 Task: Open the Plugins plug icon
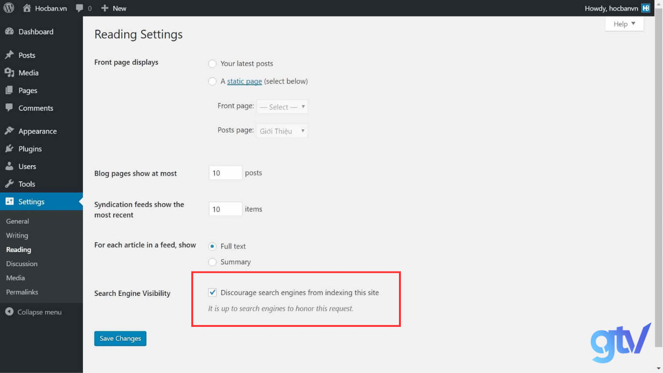click(9, 149)
